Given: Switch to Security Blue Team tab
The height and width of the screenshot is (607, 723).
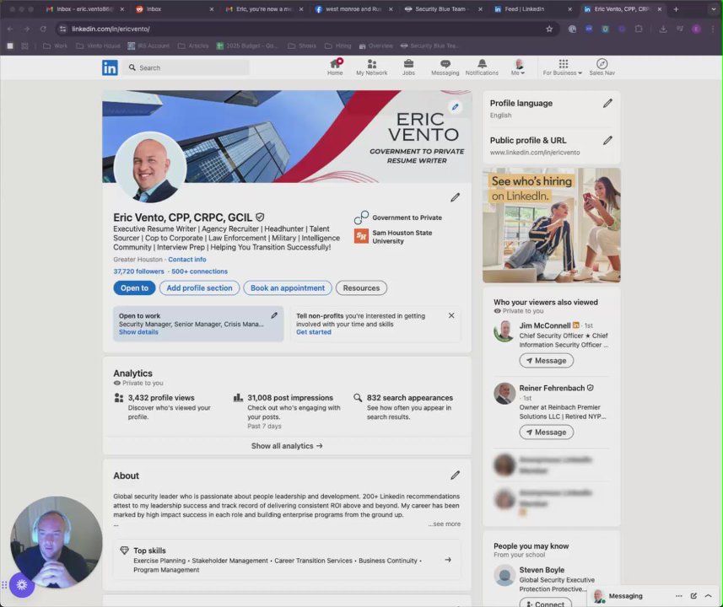Looking at the screenshot, I should pos(443,9).
